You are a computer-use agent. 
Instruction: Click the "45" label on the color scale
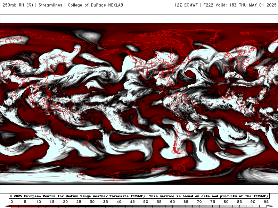pyautogui.click(x=132, y=202)
